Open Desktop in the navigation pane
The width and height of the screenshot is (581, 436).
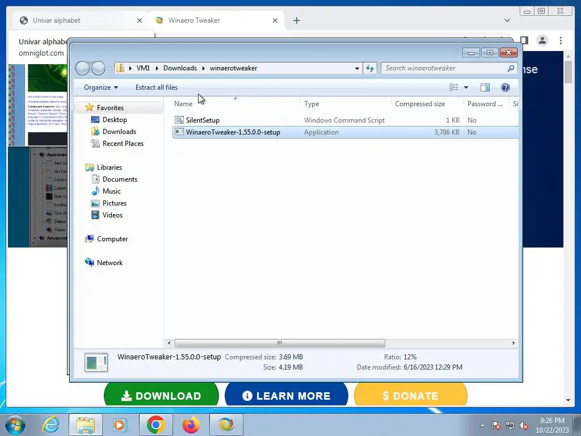pos(115,120)
